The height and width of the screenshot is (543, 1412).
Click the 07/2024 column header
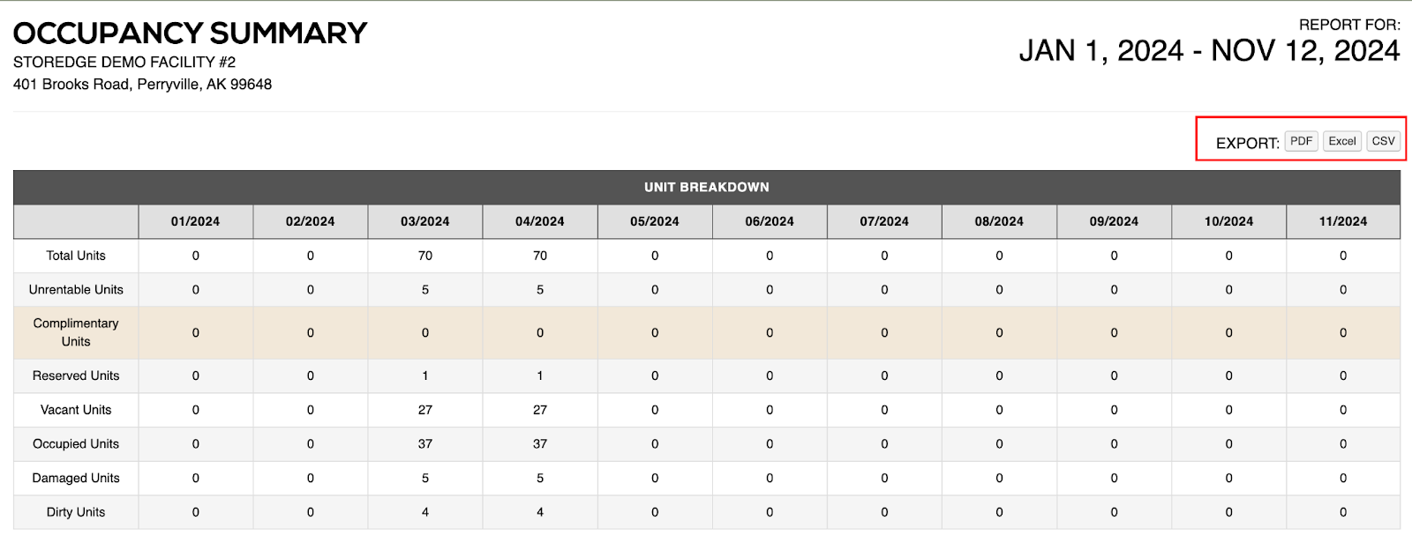(x=884, y=221)
